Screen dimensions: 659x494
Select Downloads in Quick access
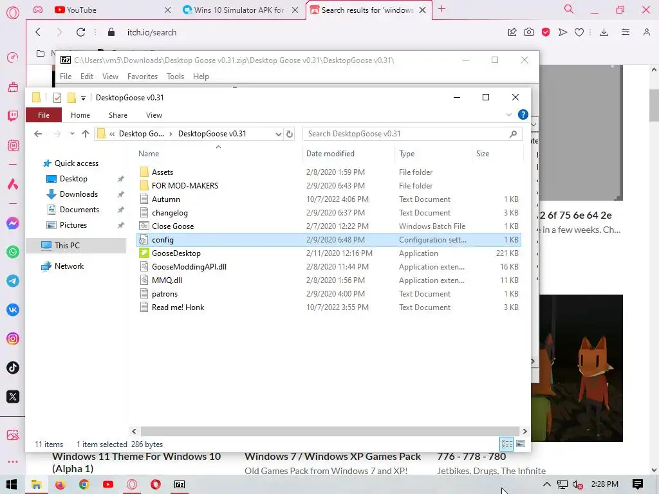pos(79,194)
